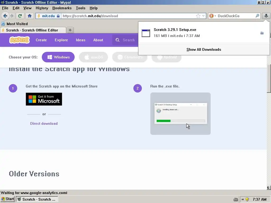
Task: Open the URL history dropdown arrow
Action: [x=204, y=16]
